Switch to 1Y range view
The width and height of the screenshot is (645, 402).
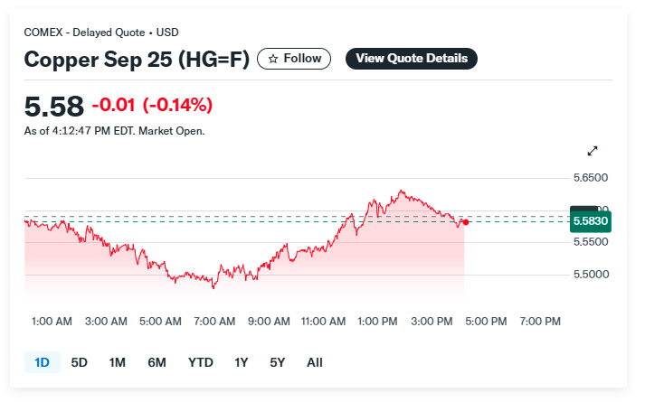(x=241, y=362)
